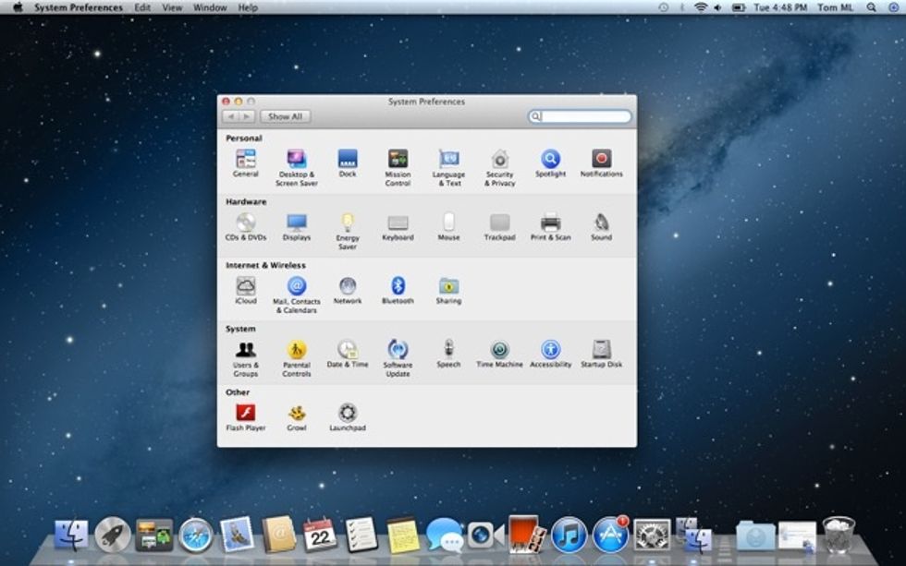Open Notifications preferences
This screenshot has width=906, height=566.
pos(601,159)
